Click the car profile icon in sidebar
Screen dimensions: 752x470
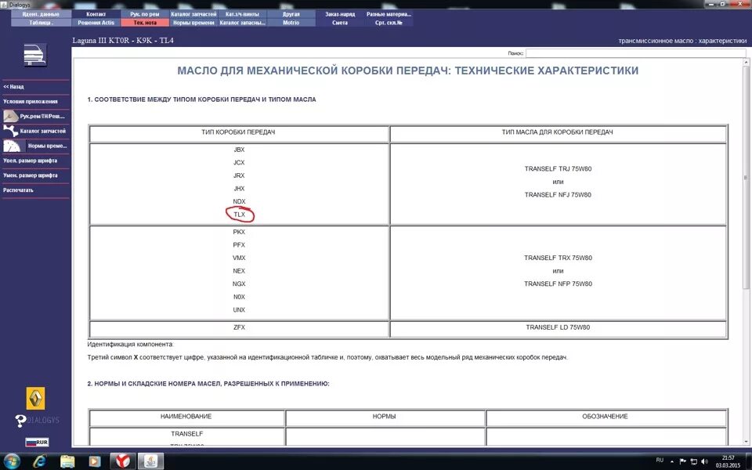[x=35, y=55]
